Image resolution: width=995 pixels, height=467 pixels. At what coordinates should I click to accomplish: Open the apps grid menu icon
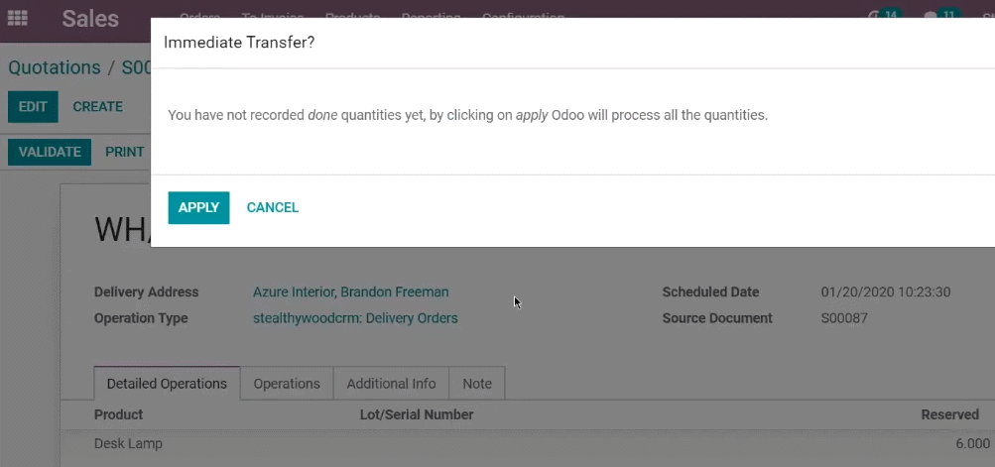coord(17,18)
